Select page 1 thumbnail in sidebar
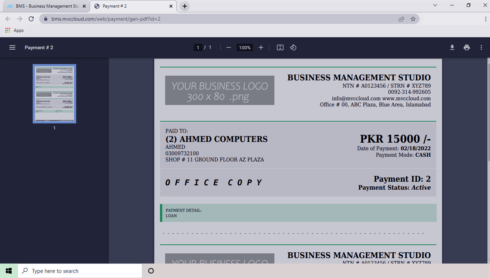Image resolution: width=490 pixels, height=278 pixels. (x=54, y=94)
